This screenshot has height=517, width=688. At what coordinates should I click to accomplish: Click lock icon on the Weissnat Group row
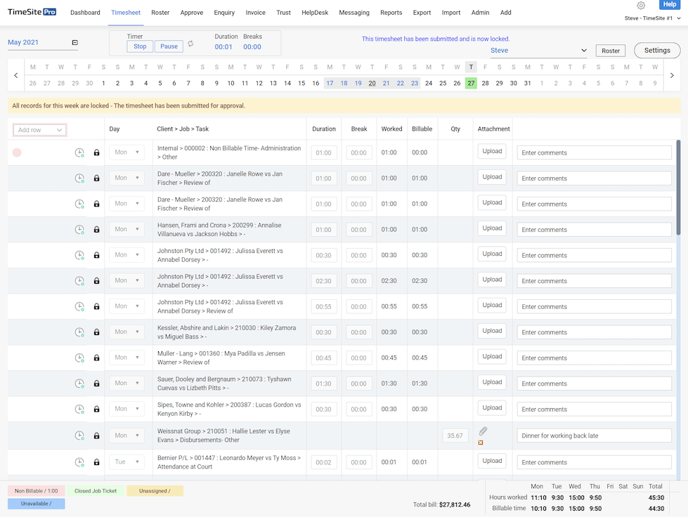[x=96, y=436]
